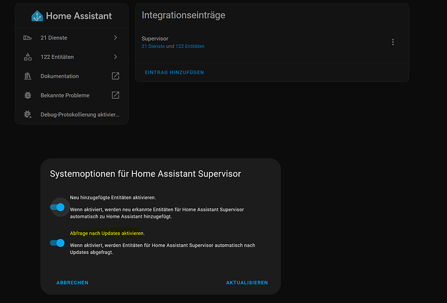Viewport: 447px width, 303px height.
Task: Toggle Abfrage nach Updates aktivieren switch
Action: coord(57,243)
